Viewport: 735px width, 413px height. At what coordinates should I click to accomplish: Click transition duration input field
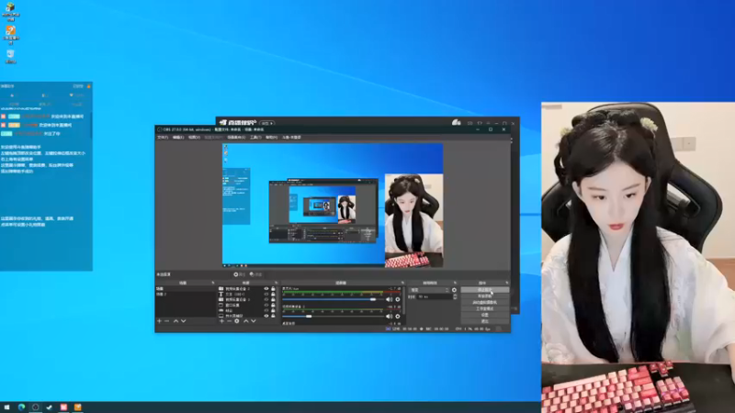435,296
